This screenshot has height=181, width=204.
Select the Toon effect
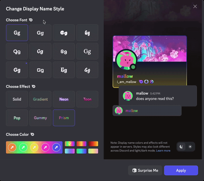tap(87, 99)
